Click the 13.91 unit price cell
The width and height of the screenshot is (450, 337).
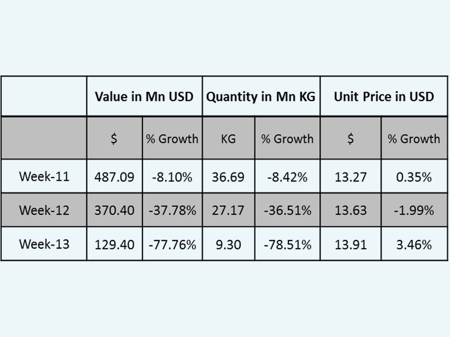click(x=350, y=244)
